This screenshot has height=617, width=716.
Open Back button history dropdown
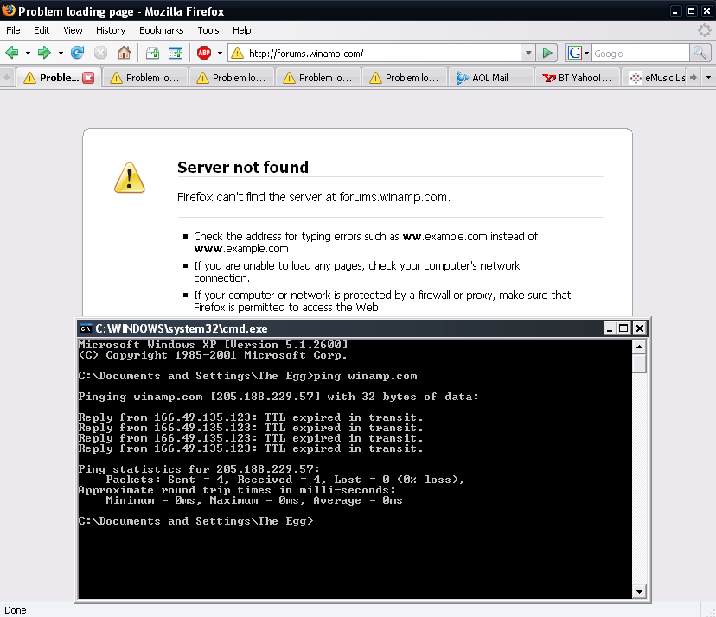[x=28, y=53]
